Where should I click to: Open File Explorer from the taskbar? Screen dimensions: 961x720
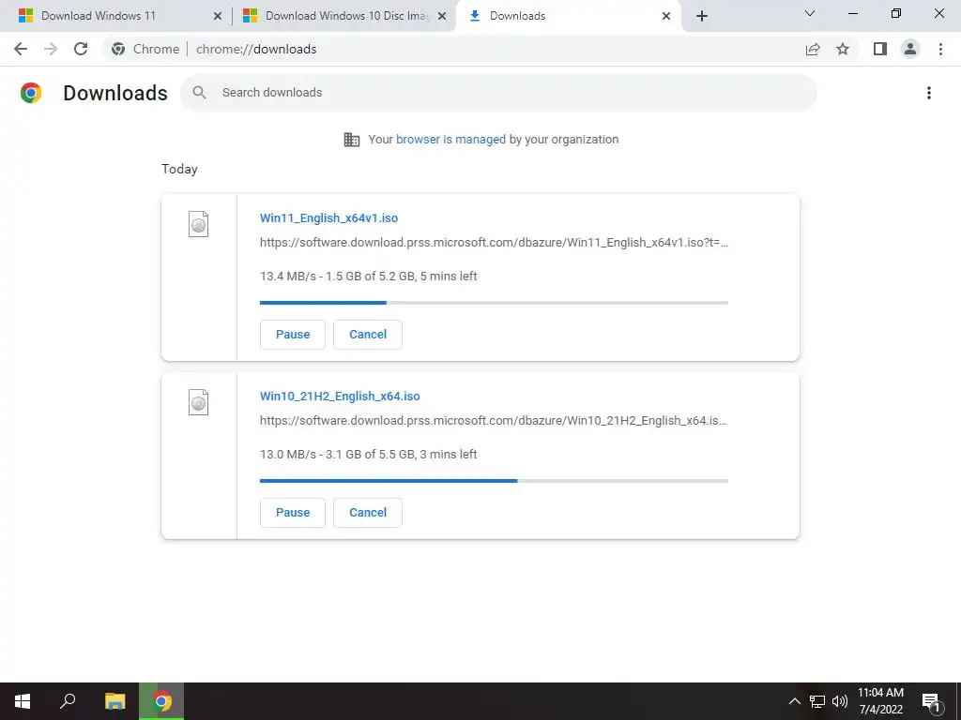[114, 701]
